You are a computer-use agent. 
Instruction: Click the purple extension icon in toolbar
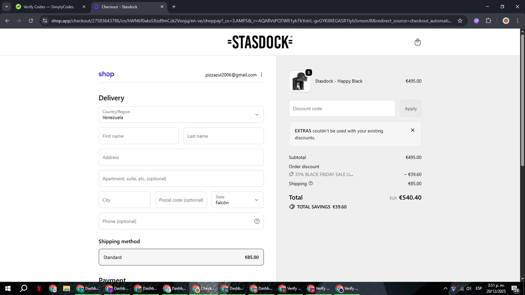(476, 21)
